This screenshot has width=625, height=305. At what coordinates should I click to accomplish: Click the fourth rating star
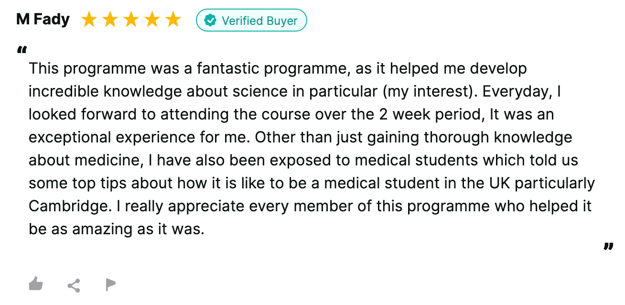coord(152,20)
